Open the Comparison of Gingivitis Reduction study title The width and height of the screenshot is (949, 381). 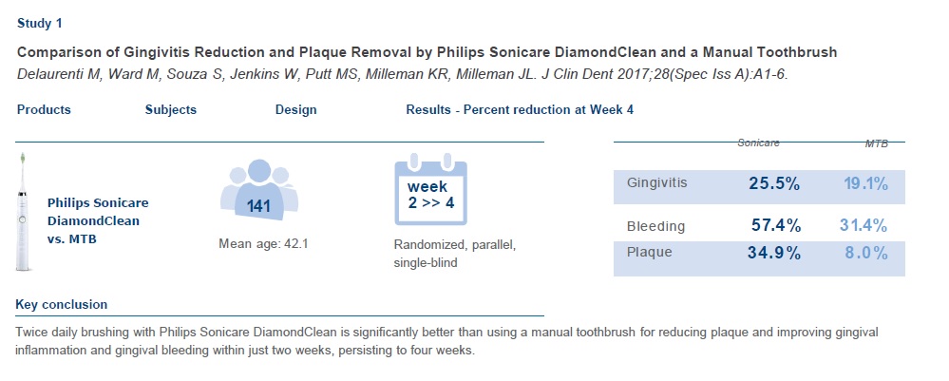(x=427, y=51)
